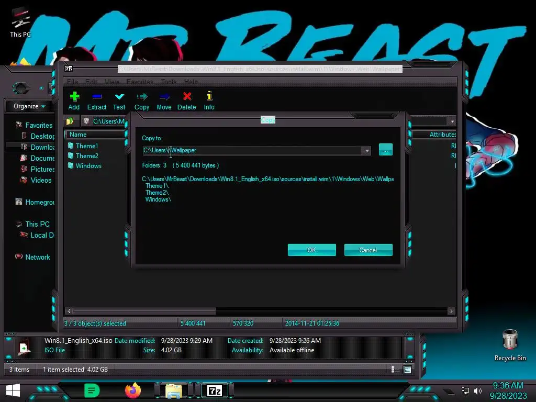
Task: Select the Windows folder in 7-Zip list
Action: point(85,166)
